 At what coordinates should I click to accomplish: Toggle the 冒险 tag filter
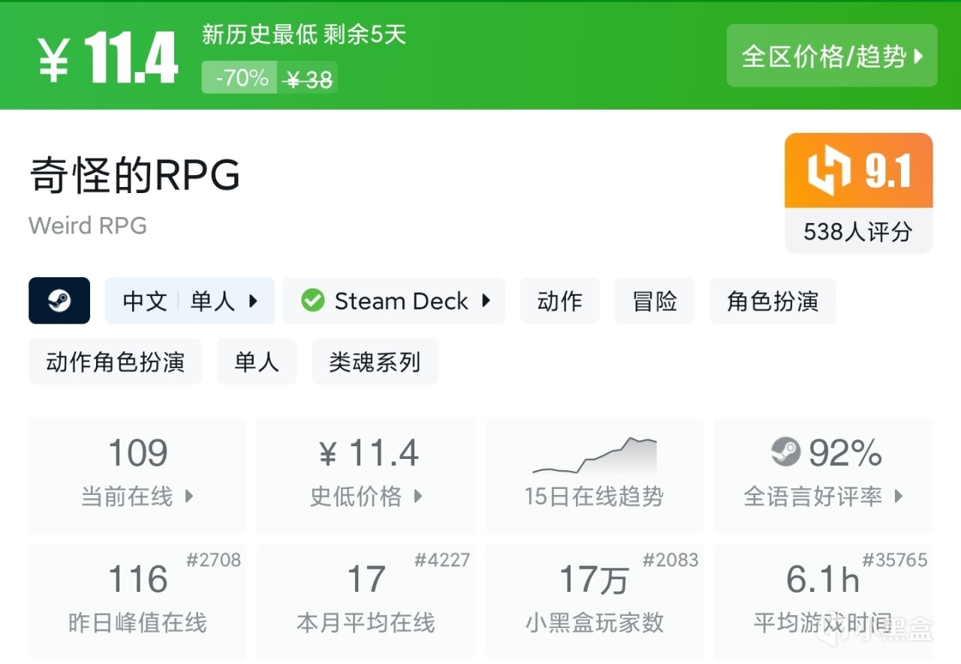(x=654, y=300)
